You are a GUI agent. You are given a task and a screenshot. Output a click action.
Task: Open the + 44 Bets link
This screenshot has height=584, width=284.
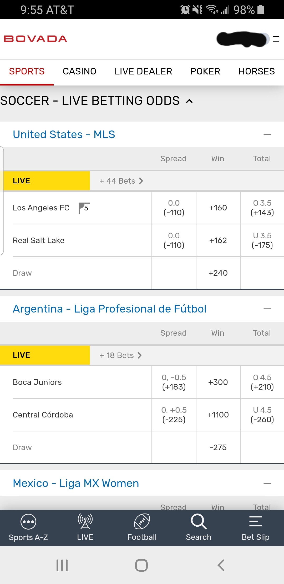point(121,181)
